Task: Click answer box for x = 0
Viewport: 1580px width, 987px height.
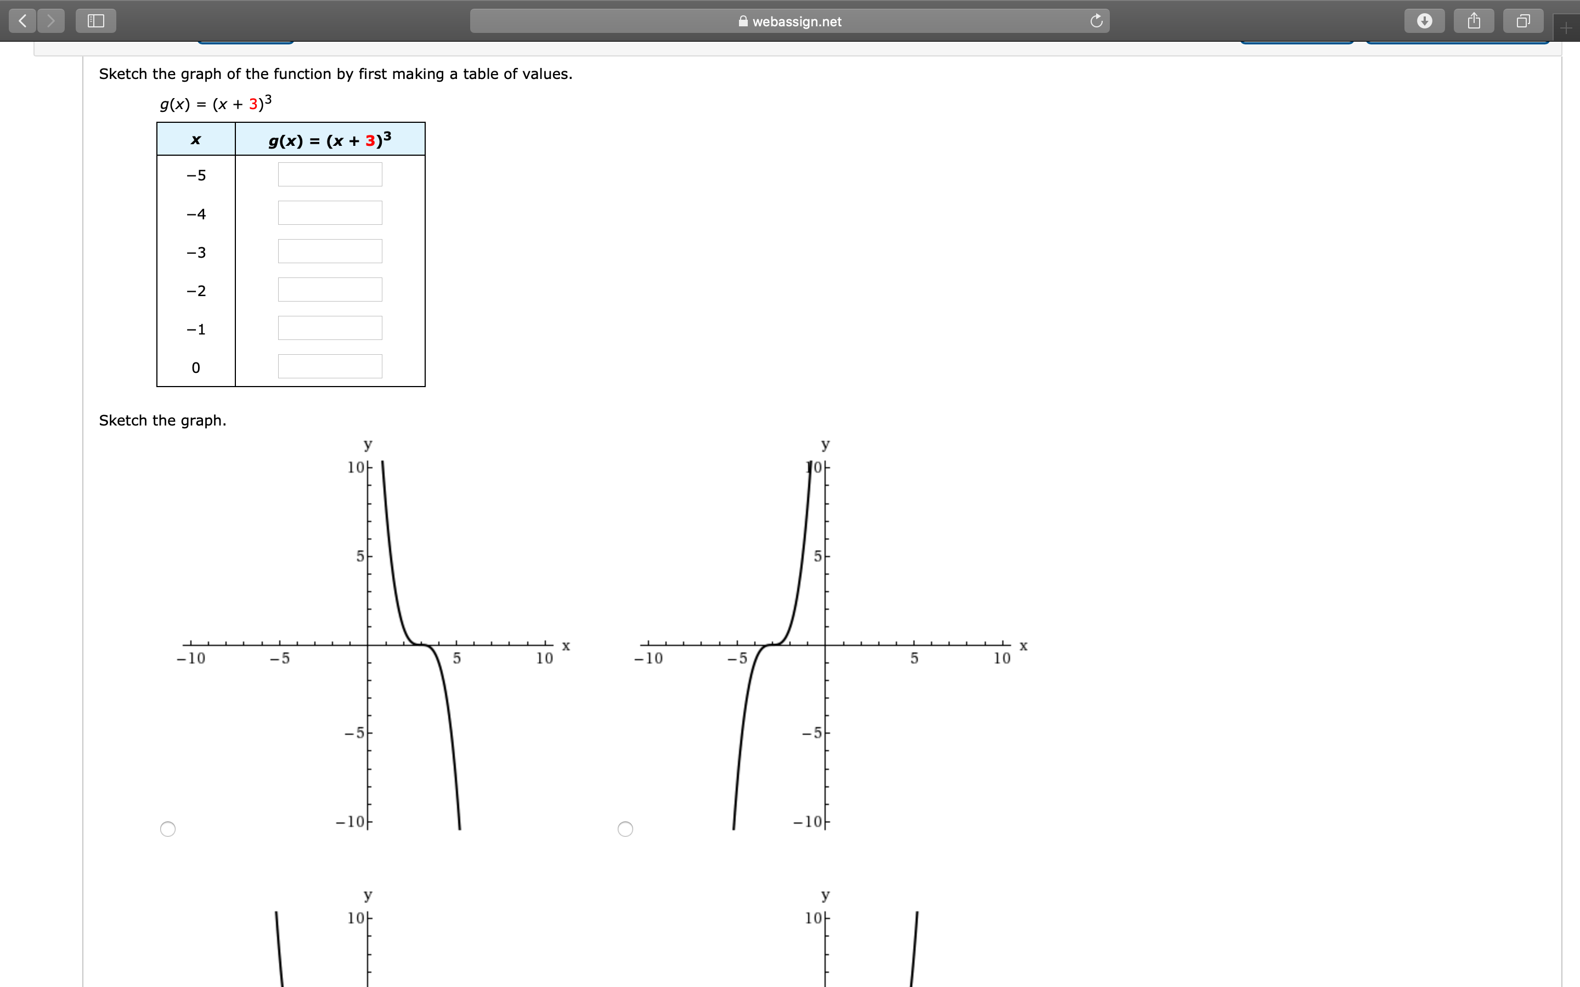Action: point(330,367)
